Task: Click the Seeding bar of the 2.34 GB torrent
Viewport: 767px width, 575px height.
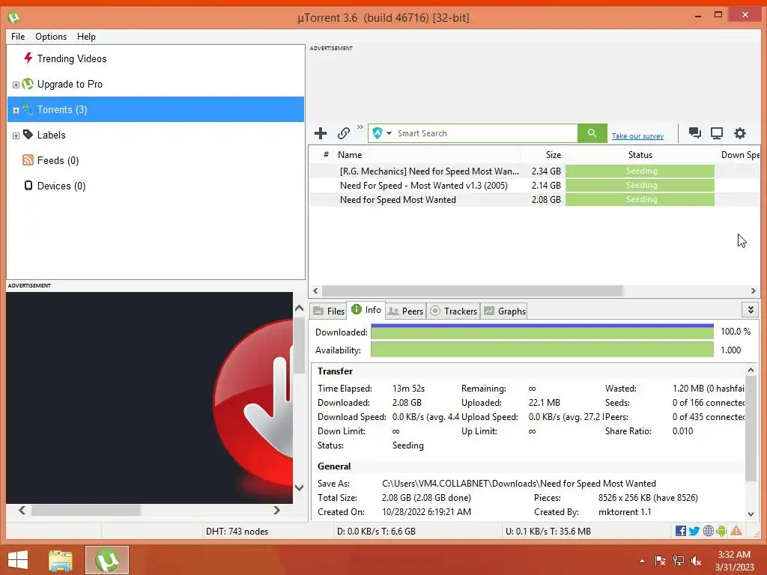Action: tap(640, 171)
